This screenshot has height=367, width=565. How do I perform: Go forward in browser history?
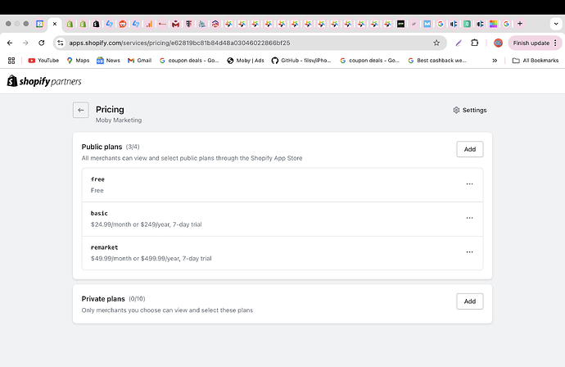pos(25,43)
